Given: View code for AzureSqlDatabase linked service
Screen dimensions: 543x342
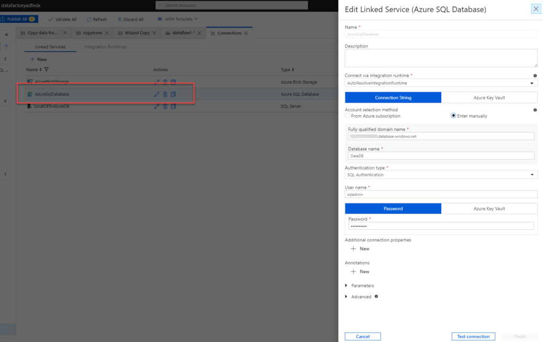Looking at the screenshot, I should pyautogui.click(x=173, y=94).
